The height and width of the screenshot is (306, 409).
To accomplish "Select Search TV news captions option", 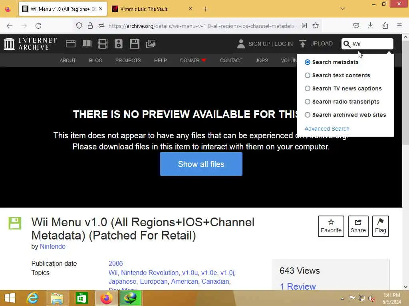I will pos(308,88).
